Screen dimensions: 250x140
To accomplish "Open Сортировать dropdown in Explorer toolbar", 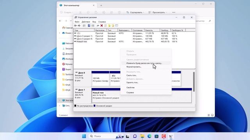I will 135,12.
